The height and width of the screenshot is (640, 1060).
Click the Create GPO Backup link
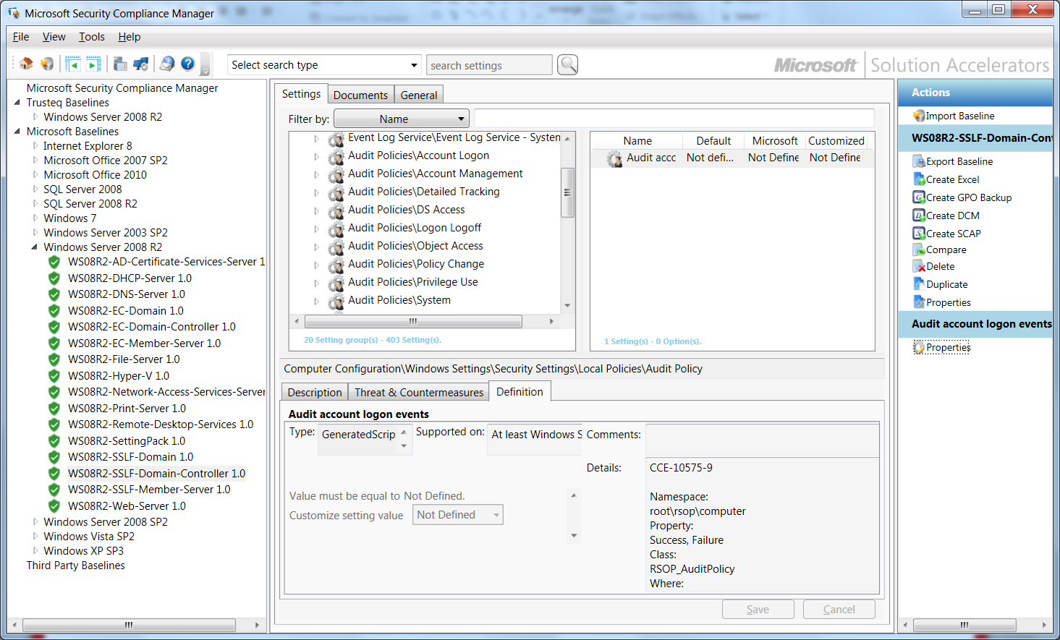click(x=969, y=197)
